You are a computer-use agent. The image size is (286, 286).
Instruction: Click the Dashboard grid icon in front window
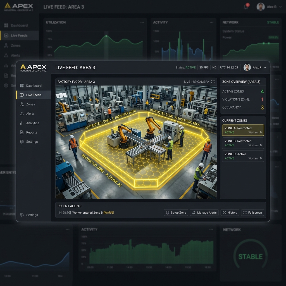[x=22, y=85]
